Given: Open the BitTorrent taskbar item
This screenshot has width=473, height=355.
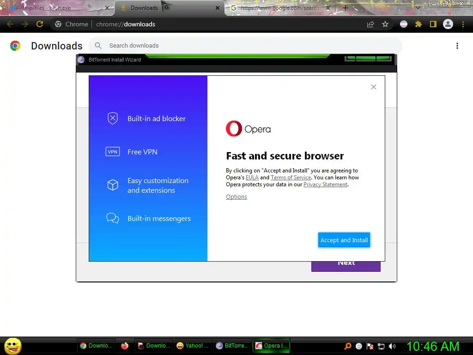Looking at the screenshot, I should click(232, 346).
